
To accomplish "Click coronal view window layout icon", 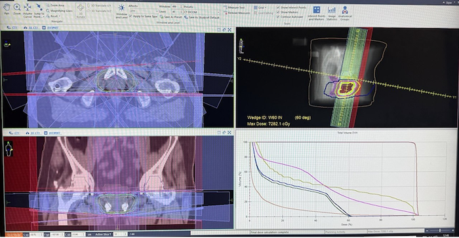I will [218, 133].
